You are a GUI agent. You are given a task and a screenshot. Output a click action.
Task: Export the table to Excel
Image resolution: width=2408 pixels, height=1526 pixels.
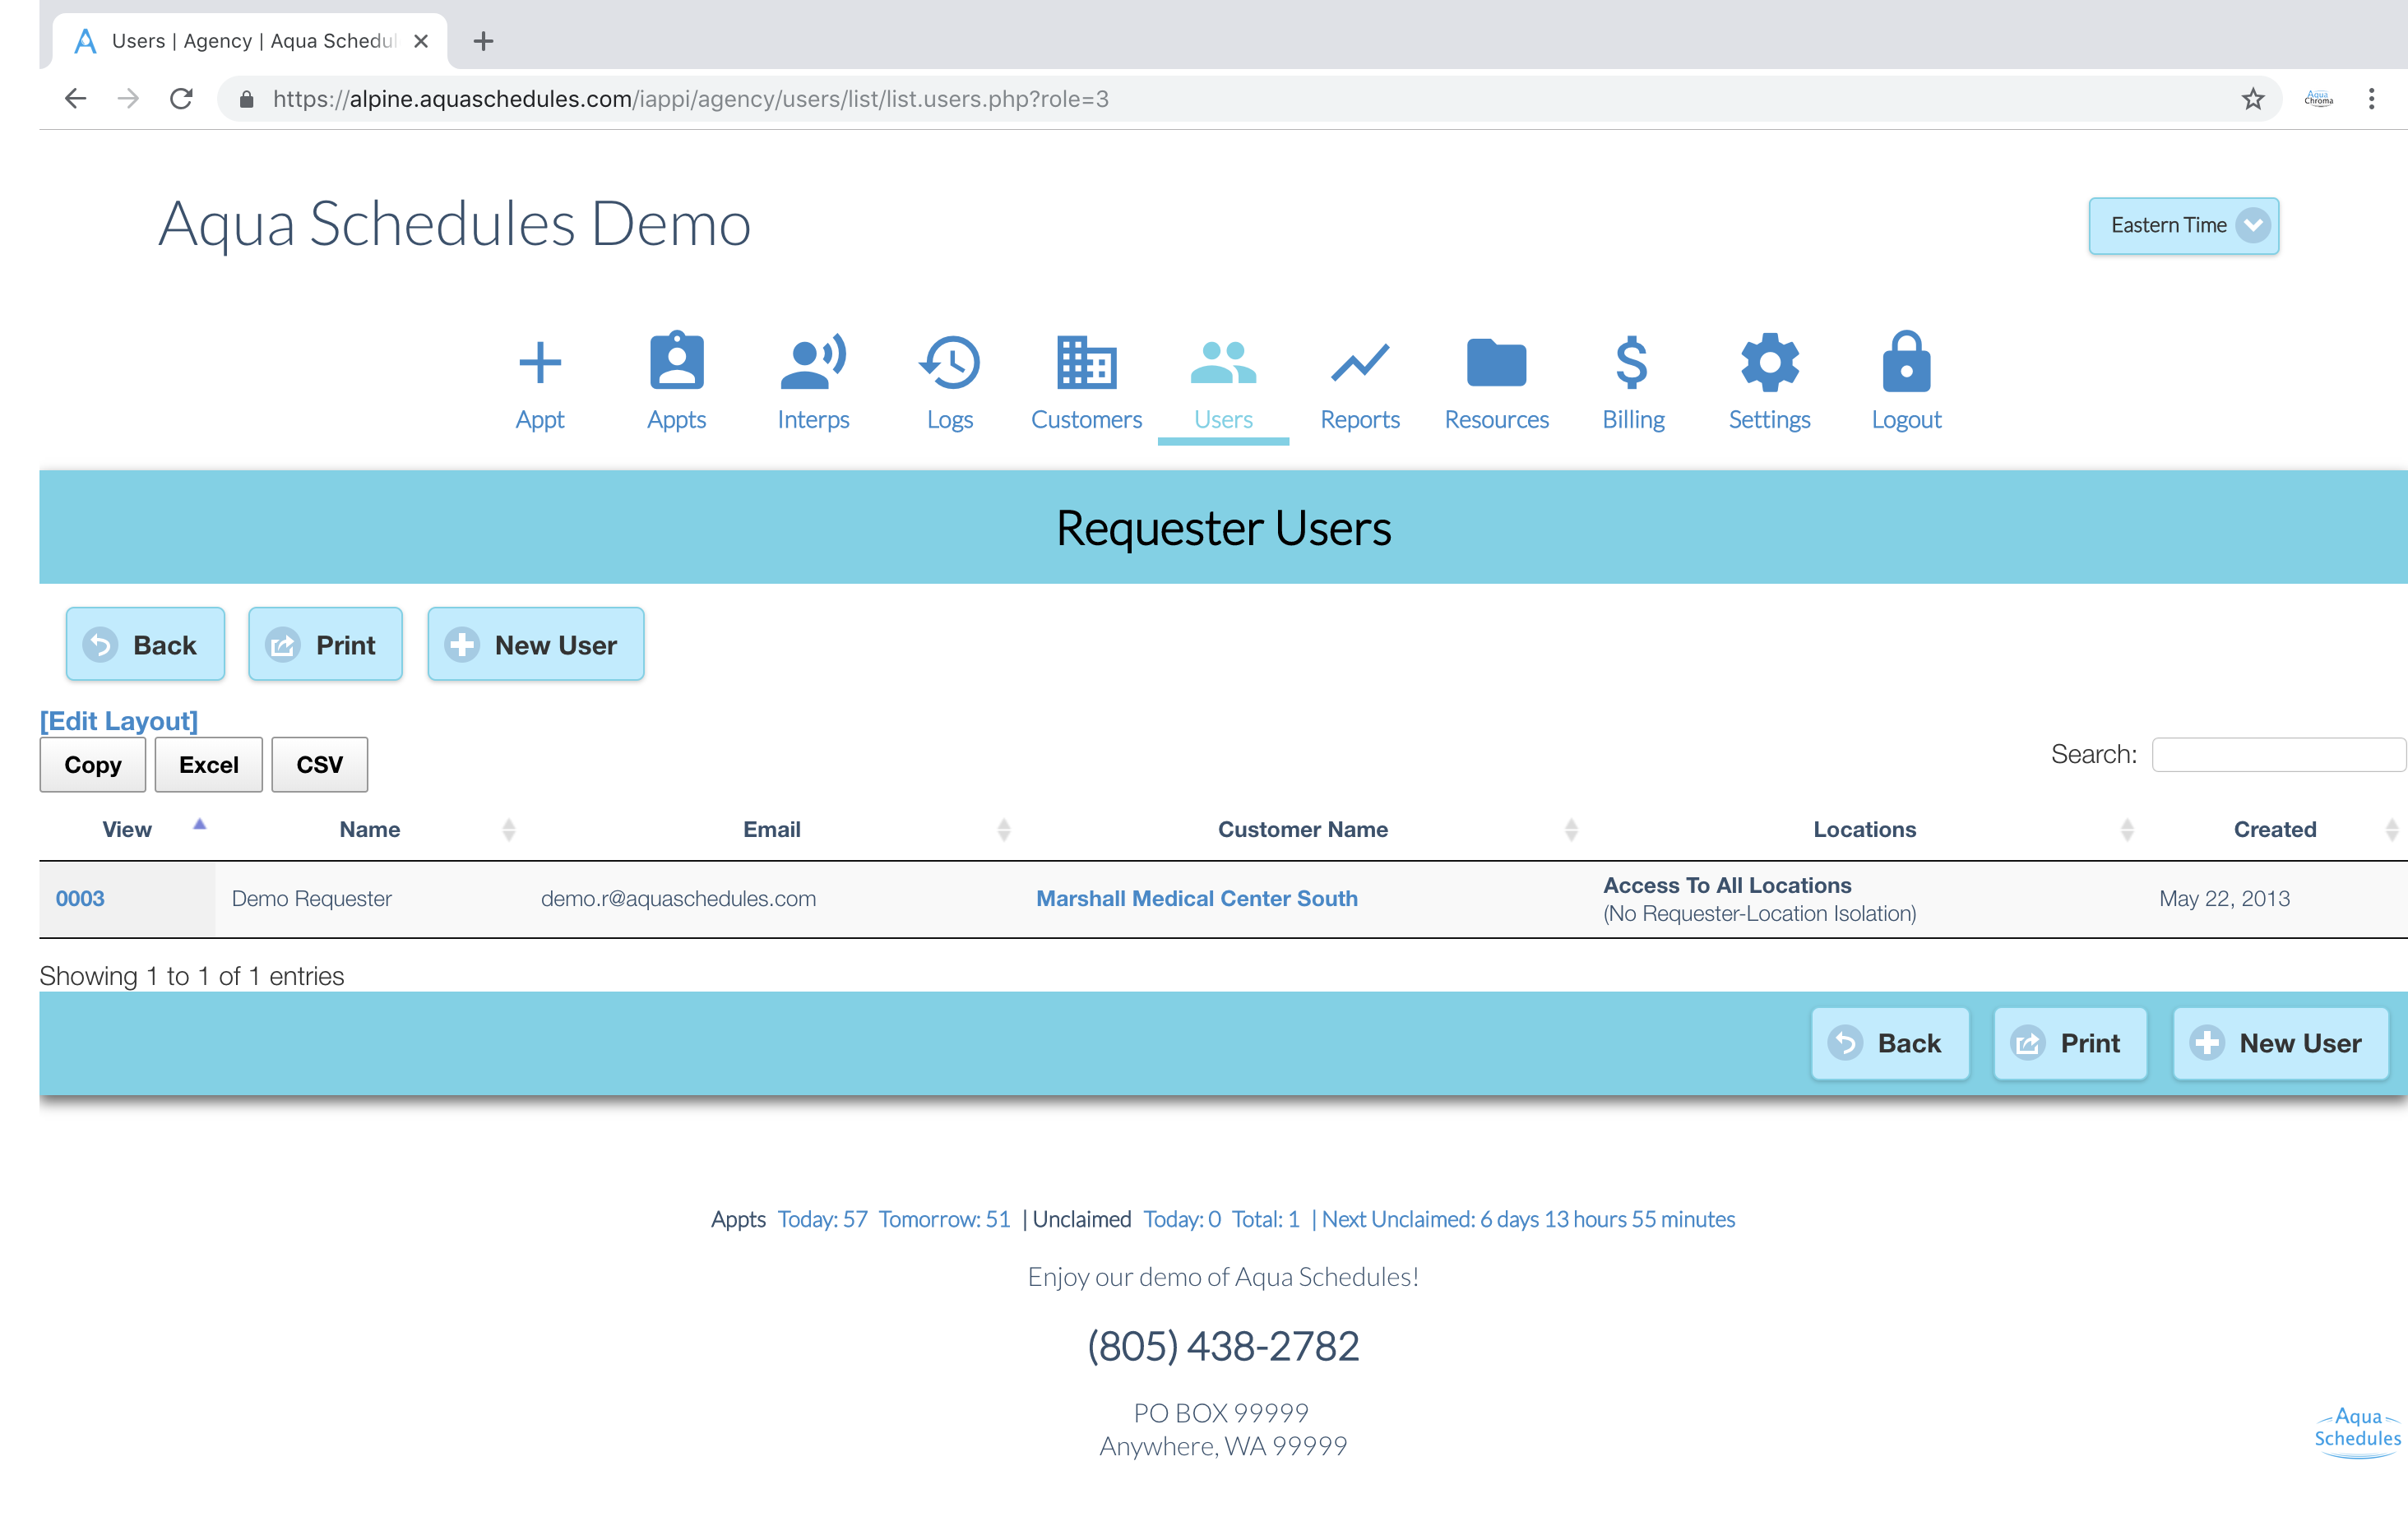tap(208, 764)
